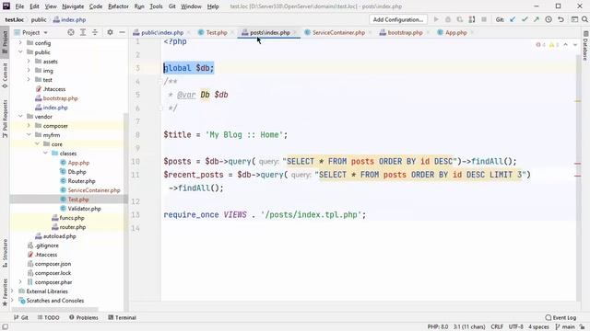Click Select Opened File target icon
590x331 pixels.
(x=71, y=33)
